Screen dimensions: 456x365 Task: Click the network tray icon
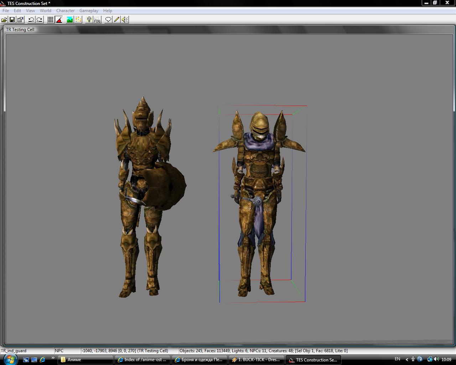tap(430, 359)
